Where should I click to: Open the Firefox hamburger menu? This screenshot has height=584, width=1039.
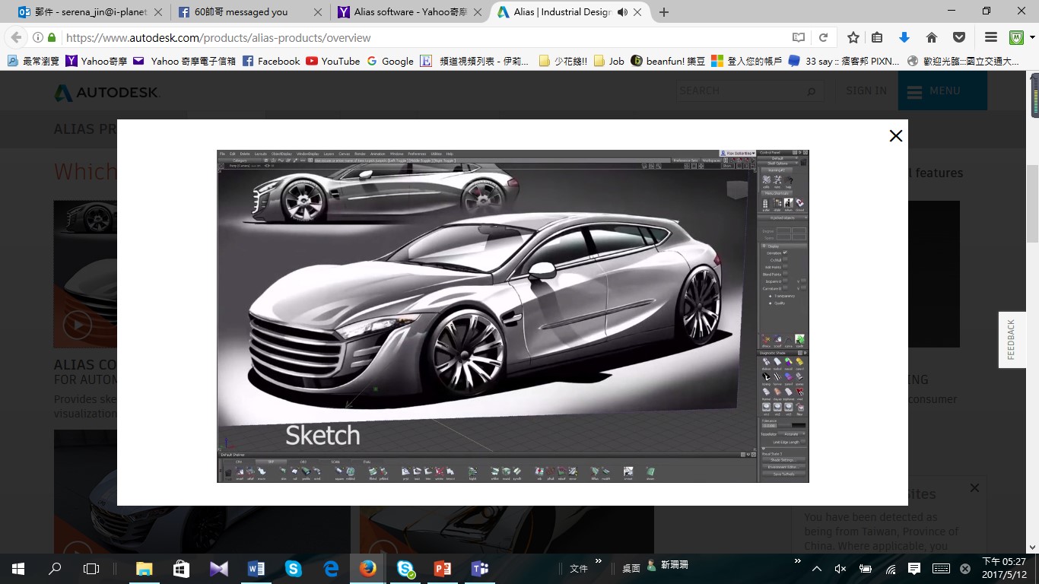(x=990, y=37)
